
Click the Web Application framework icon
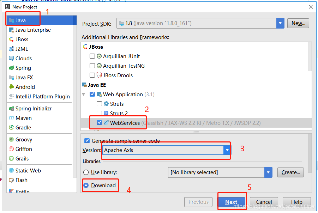[100, 95]
